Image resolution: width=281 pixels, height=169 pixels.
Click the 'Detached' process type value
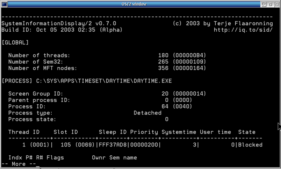pos(148,113)
